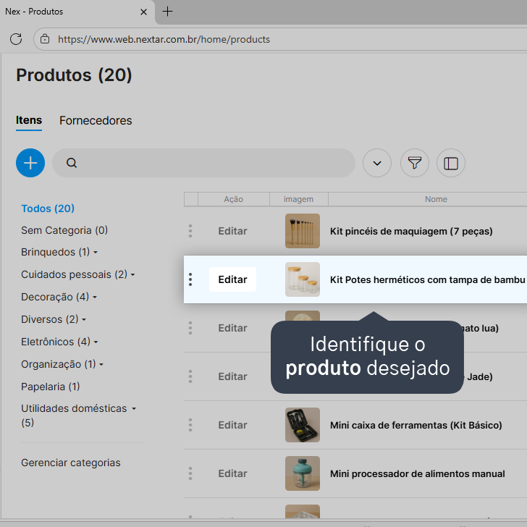Click product name Mini caixa de ferramentas (Kit Básico)
Image resolution: width=527 pixels, height=527 pixels.
click(x=416, y=425)
